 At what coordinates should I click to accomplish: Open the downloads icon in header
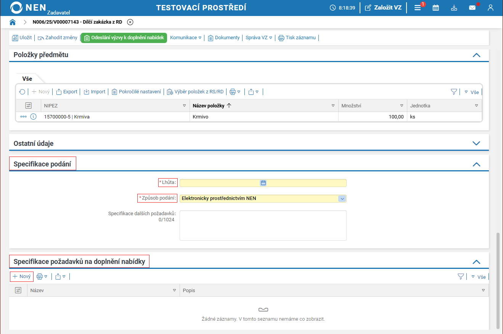pos(454,8)
